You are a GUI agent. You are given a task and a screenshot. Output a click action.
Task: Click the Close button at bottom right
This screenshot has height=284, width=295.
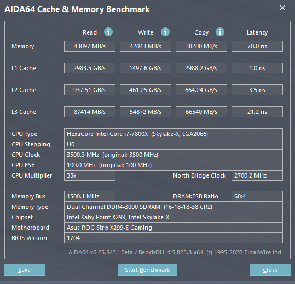[x=270, y=270]
